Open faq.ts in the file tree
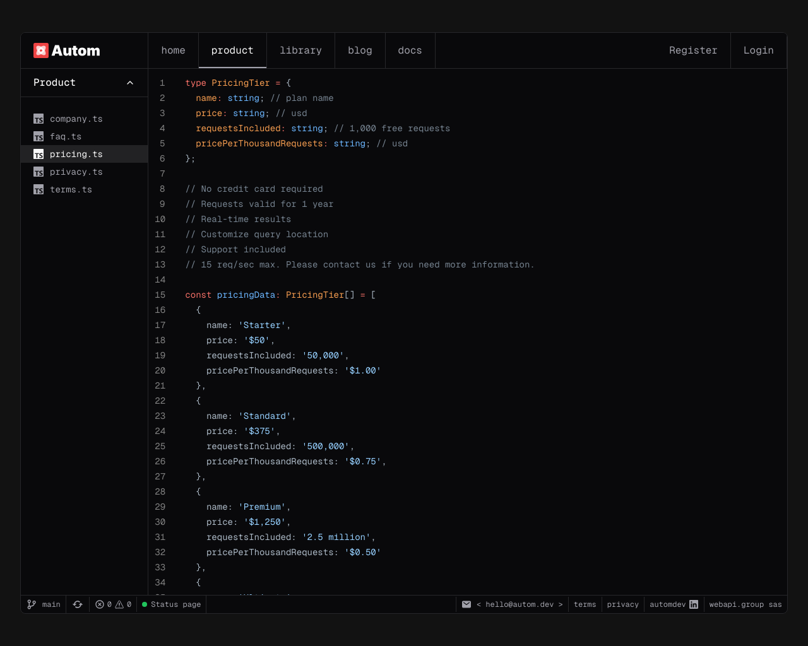808x646 pixels. click(84, 136)
